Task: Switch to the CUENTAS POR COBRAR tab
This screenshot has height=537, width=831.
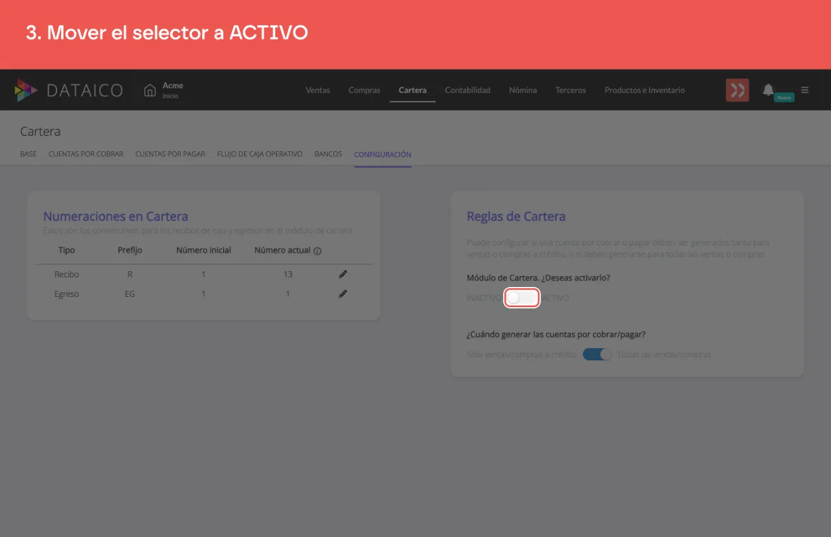Action: pos(86,155)
